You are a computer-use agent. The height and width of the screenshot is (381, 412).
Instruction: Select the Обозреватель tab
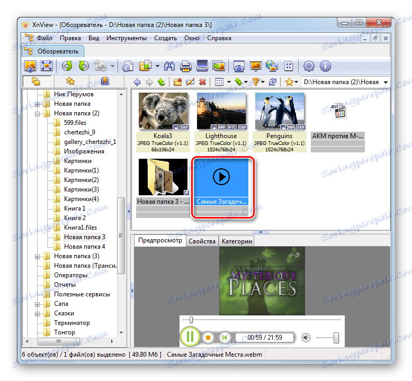(53, 51)
